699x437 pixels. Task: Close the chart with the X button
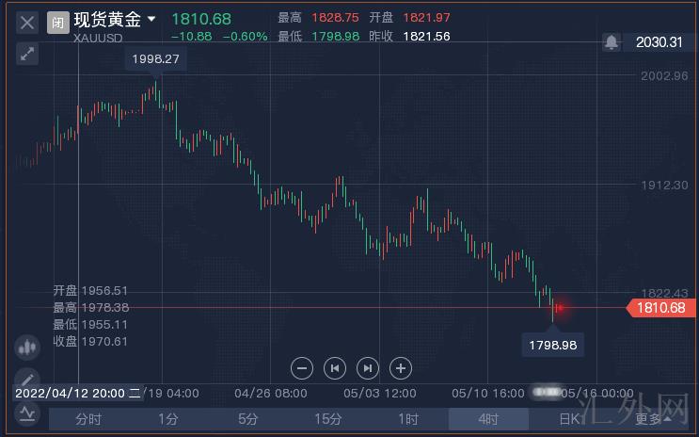click(x=27, y=22)
